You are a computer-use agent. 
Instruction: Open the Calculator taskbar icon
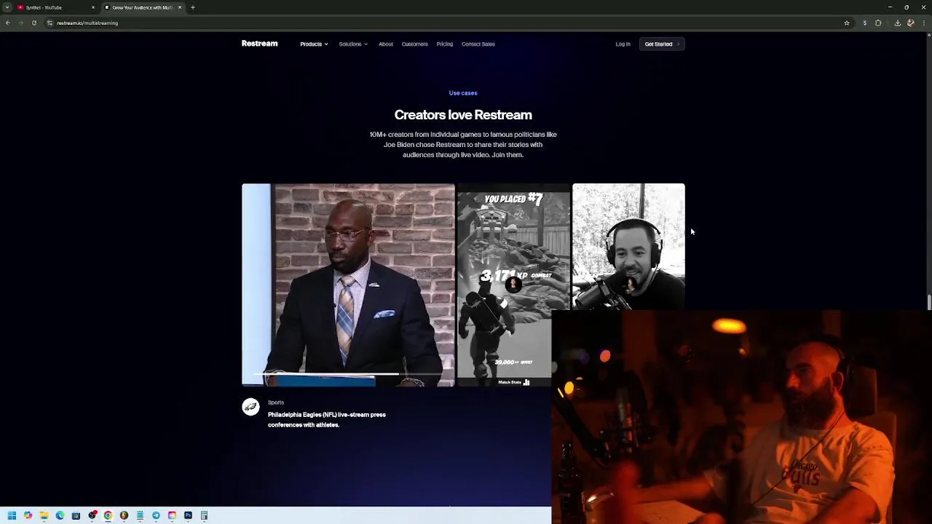coord(204,515)
